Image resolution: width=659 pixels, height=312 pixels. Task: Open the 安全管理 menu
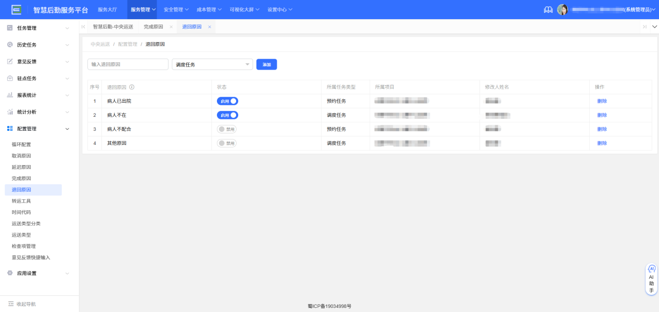174,9
